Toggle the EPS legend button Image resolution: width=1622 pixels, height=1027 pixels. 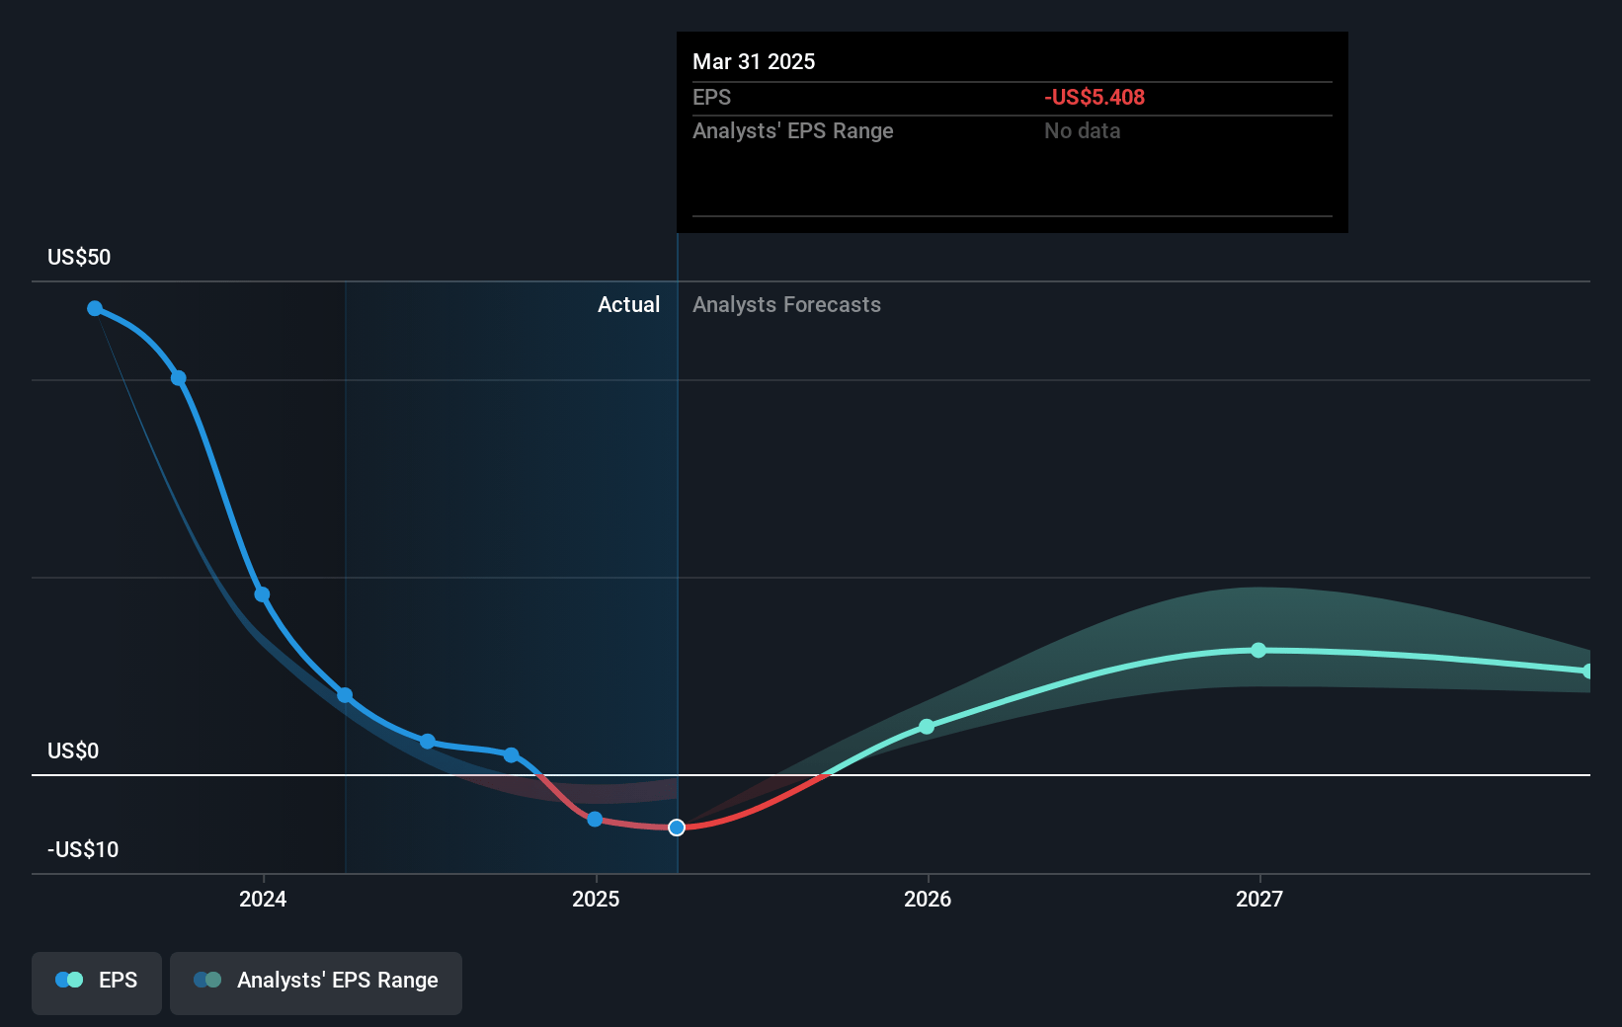pos(97,983)
